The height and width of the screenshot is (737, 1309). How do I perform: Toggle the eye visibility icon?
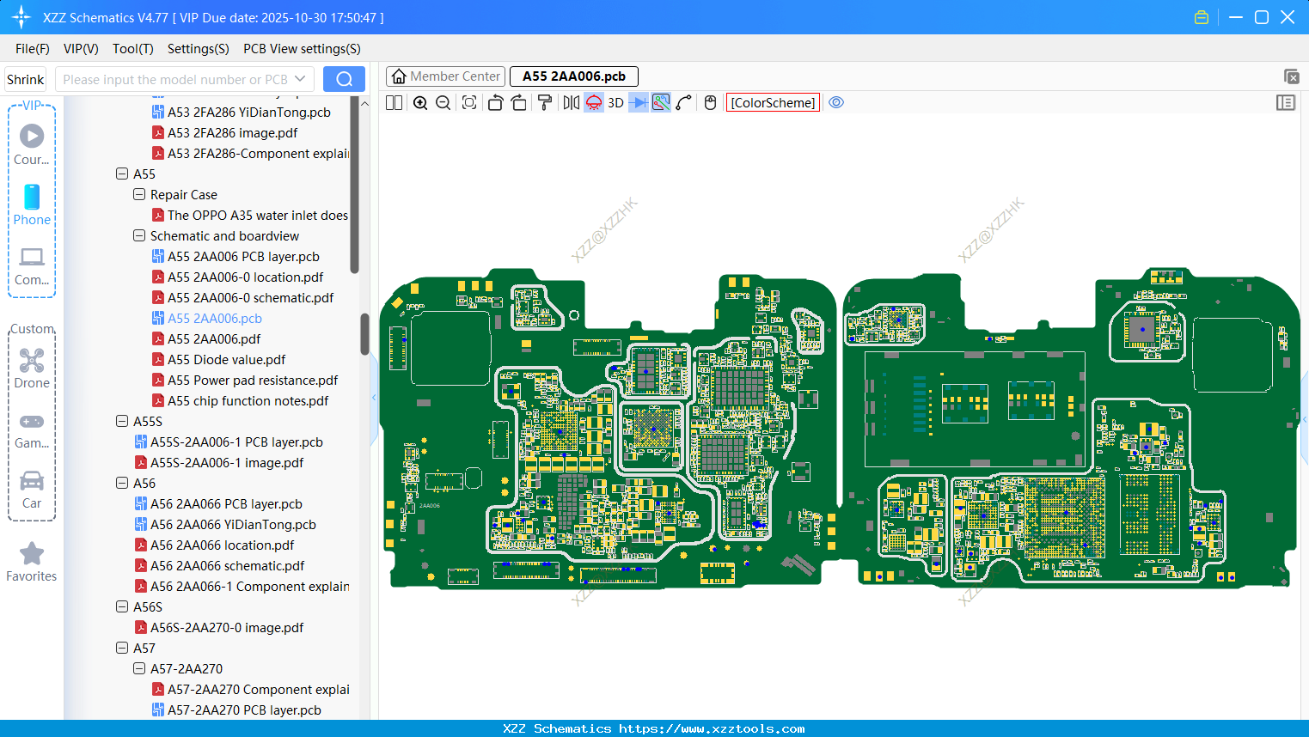coord(836,103)
